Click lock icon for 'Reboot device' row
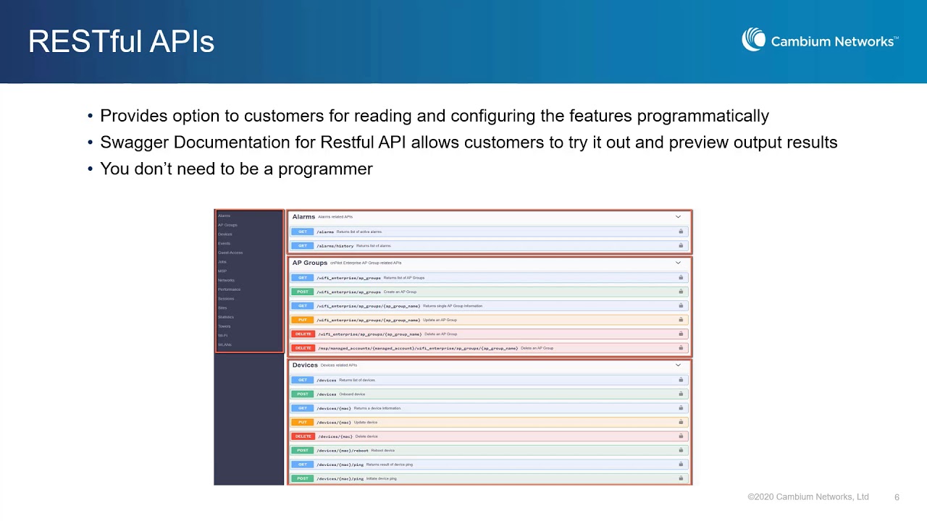This screenshot has height=521, width=927. pos(681,450)
